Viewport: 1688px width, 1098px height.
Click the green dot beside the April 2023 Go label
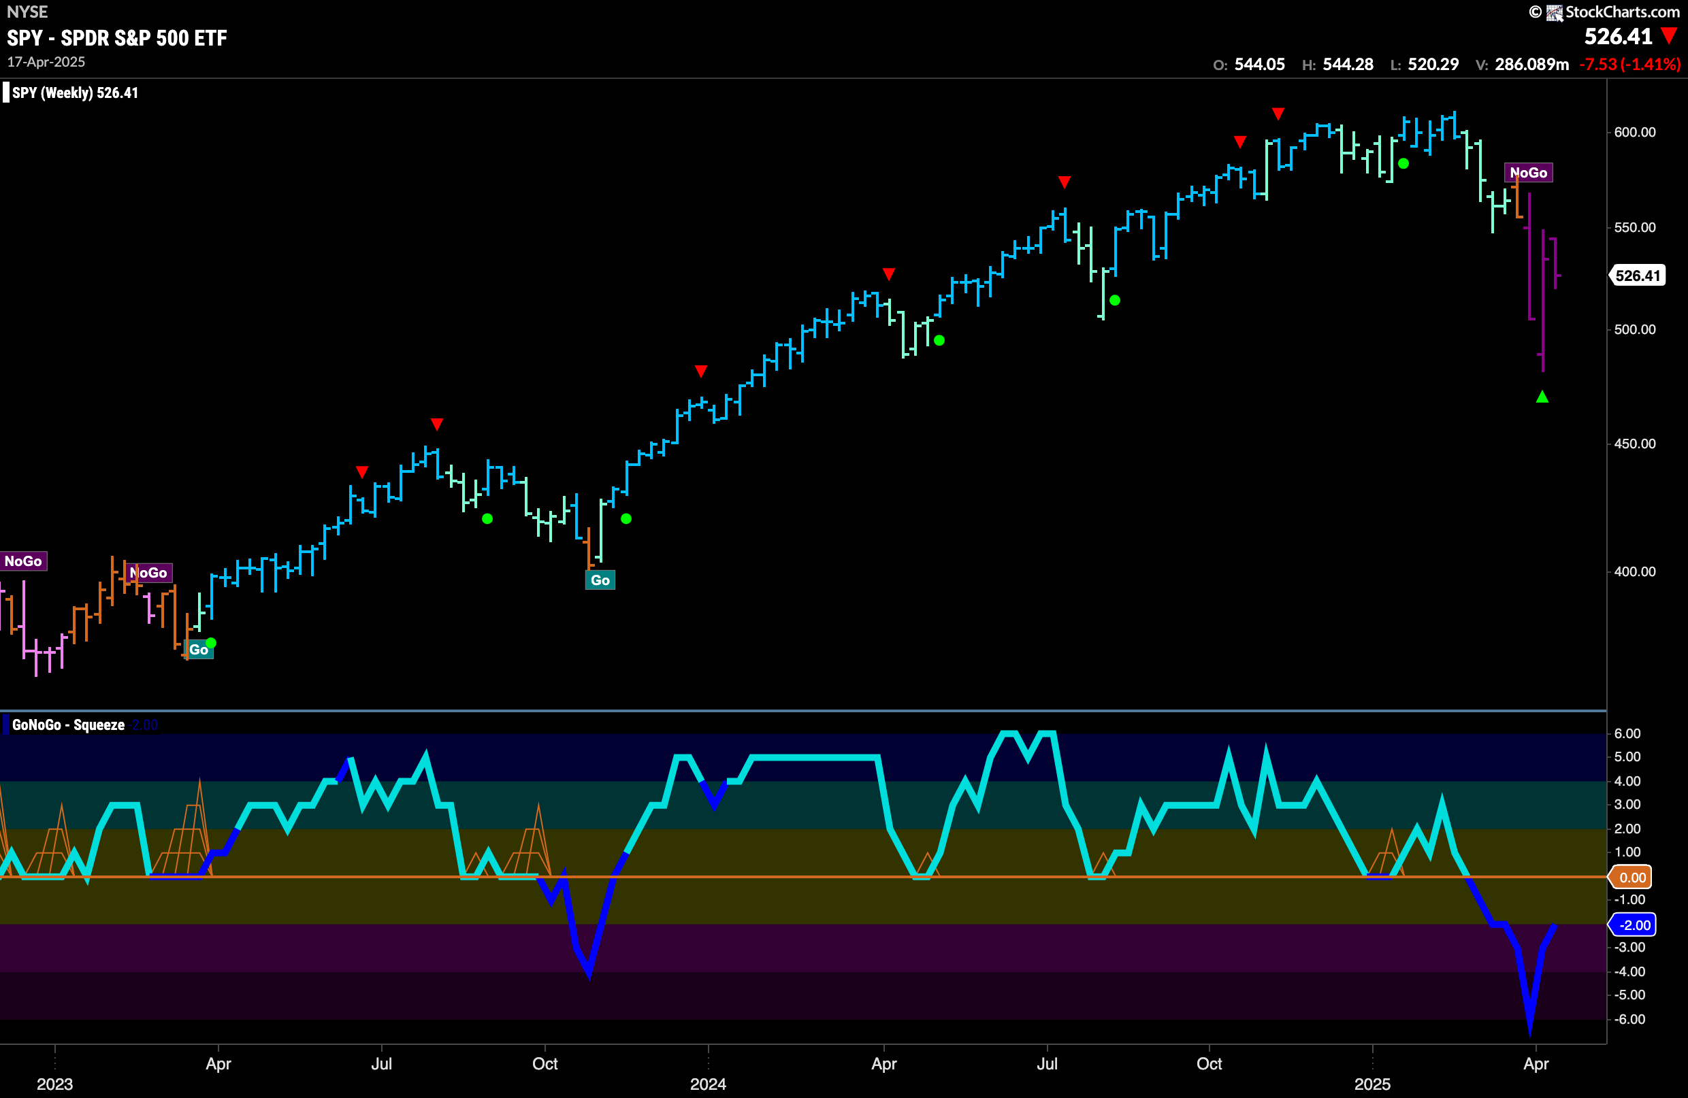point(210,643)
